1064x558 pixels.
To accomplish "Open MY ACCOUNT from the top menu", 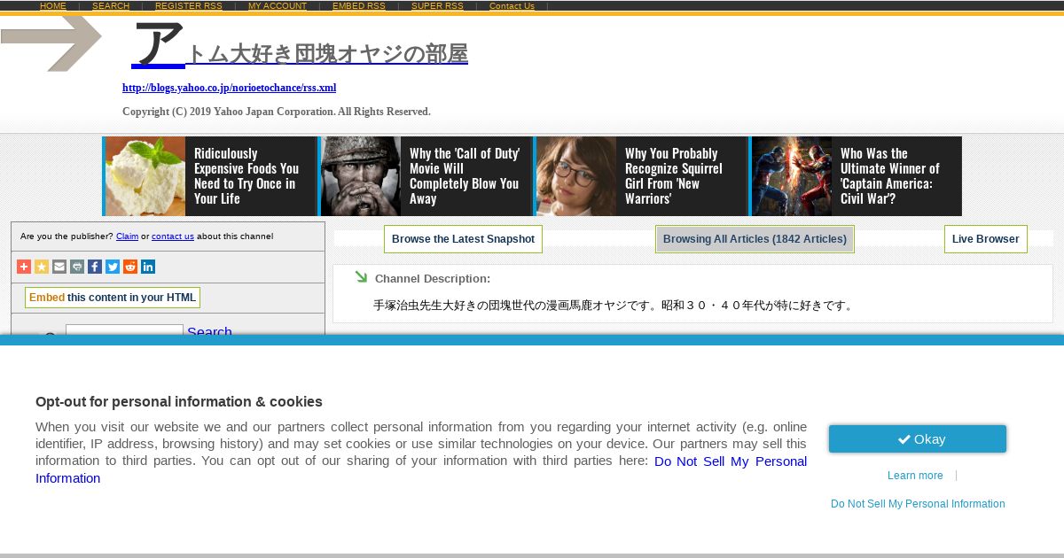I will coord(278,6).
